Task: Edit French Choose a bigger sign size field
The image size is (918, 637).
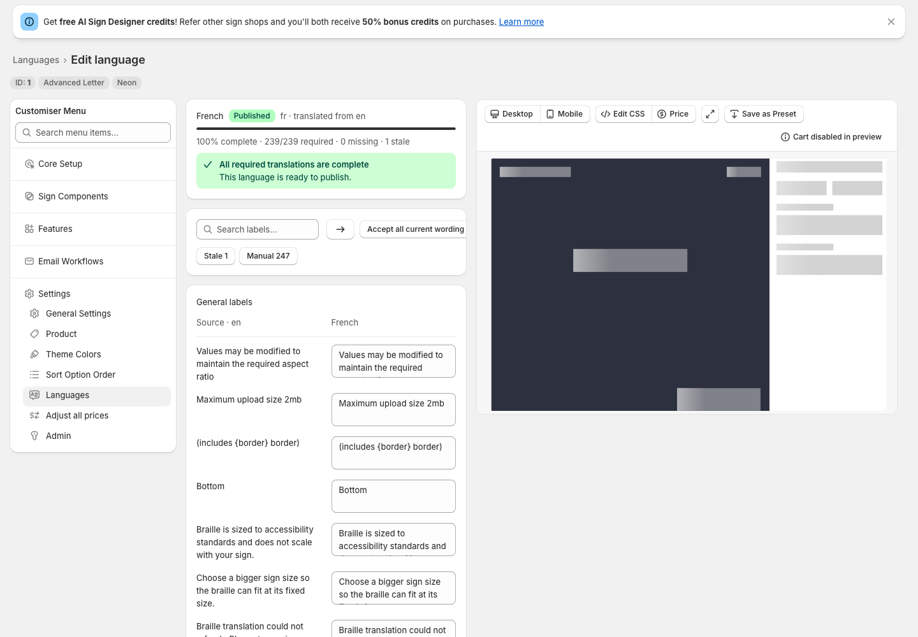Action: 393,588
